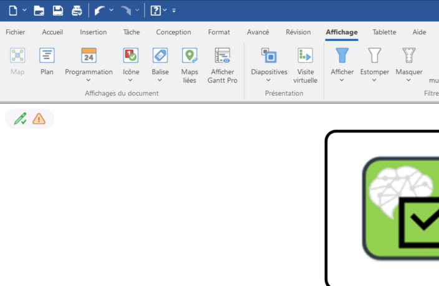This screenshot has width=439, height=286.
Task: Click the Icône view icon
Action: [x=131, y=57]
